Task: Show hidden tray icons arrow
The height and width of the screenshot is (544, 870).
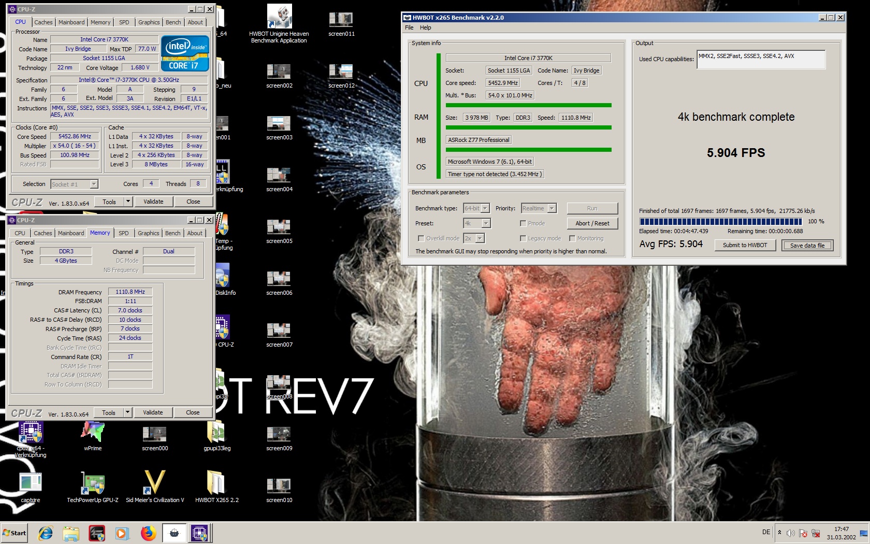Action: 779,533
